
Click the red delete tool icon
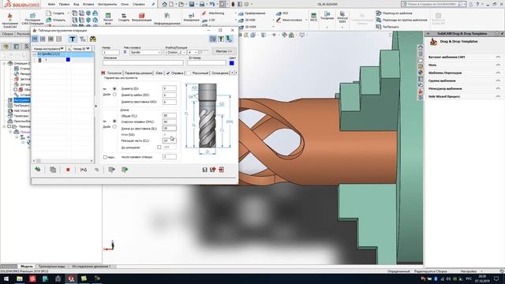(68, 170)
